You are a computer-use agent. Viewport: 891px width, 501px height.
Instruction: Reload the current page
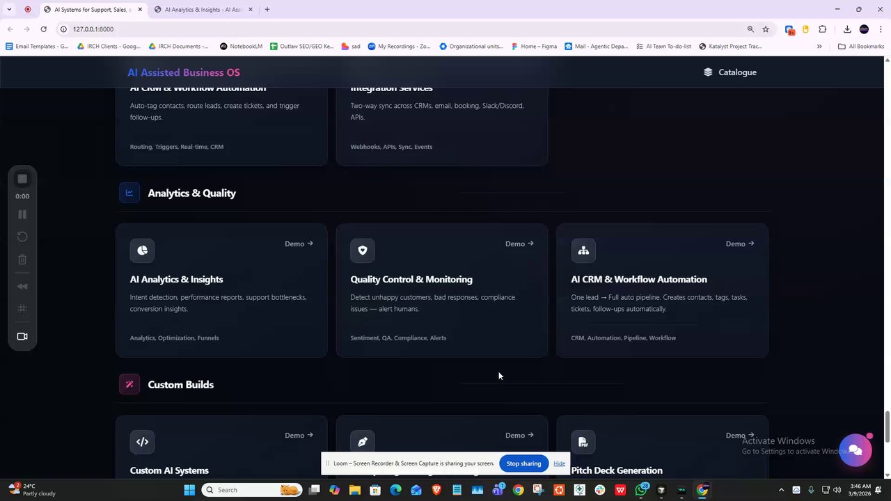point(43,29)
